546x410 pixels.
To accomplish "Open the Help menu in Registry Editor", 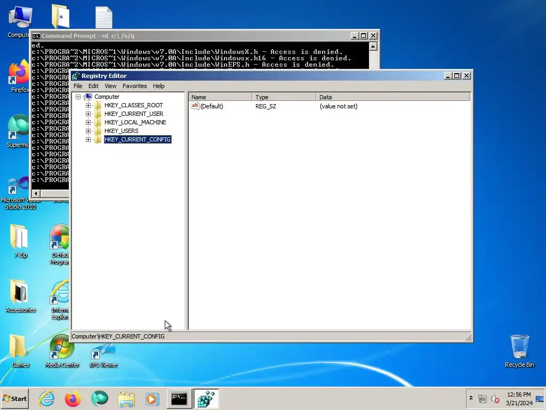I will click(x=158, y=86).
